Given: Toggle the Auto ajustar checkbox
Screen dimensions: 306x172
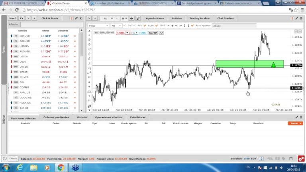Looking at the screenshot, I should (x=193, y=25).
